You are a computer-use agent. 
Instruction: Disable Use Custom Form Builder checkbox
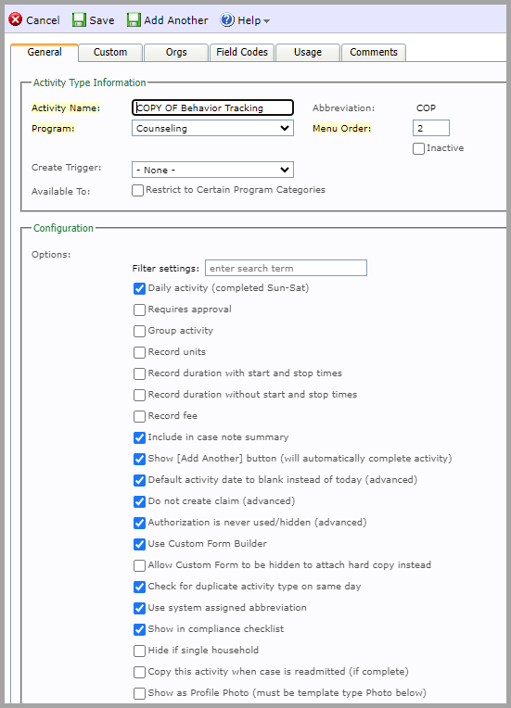(x=140, y=544)
